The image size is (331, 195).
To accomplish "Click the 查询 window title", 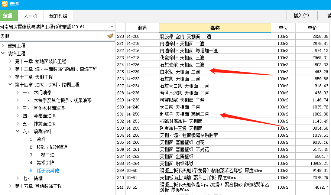I will point(14,4).
